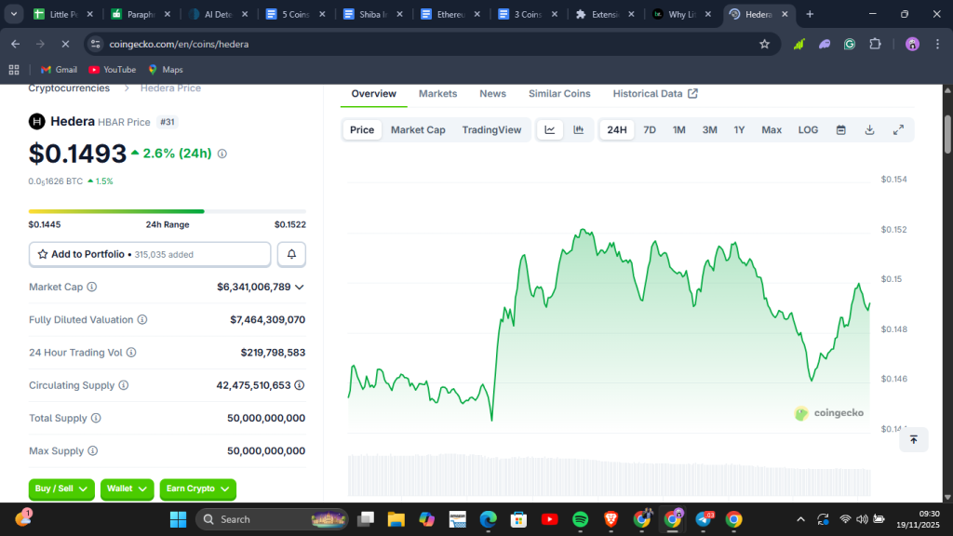
Task: Click Market Cap info icon
Action: click(91, 288)
